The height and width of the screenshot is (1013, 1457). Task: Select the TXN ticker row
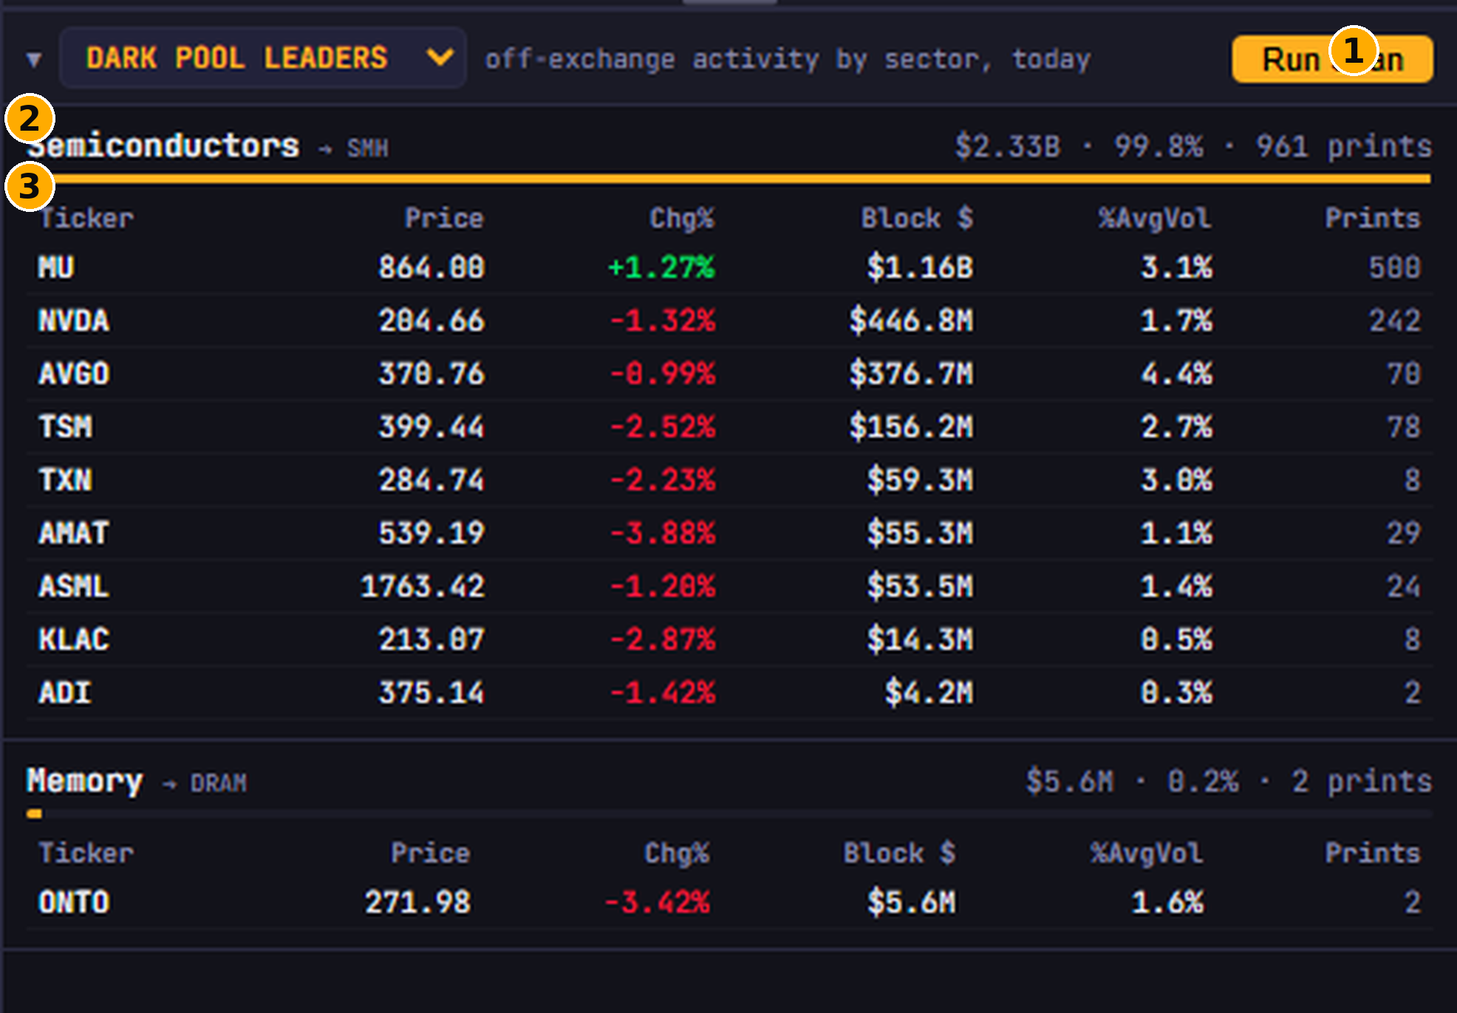729,480
